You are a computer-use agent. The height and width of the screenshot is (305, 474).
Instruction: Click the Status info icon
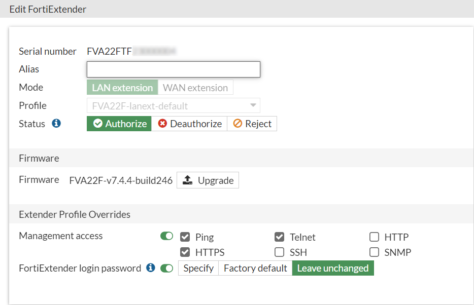pyautogui.click(x=56, y=123)
